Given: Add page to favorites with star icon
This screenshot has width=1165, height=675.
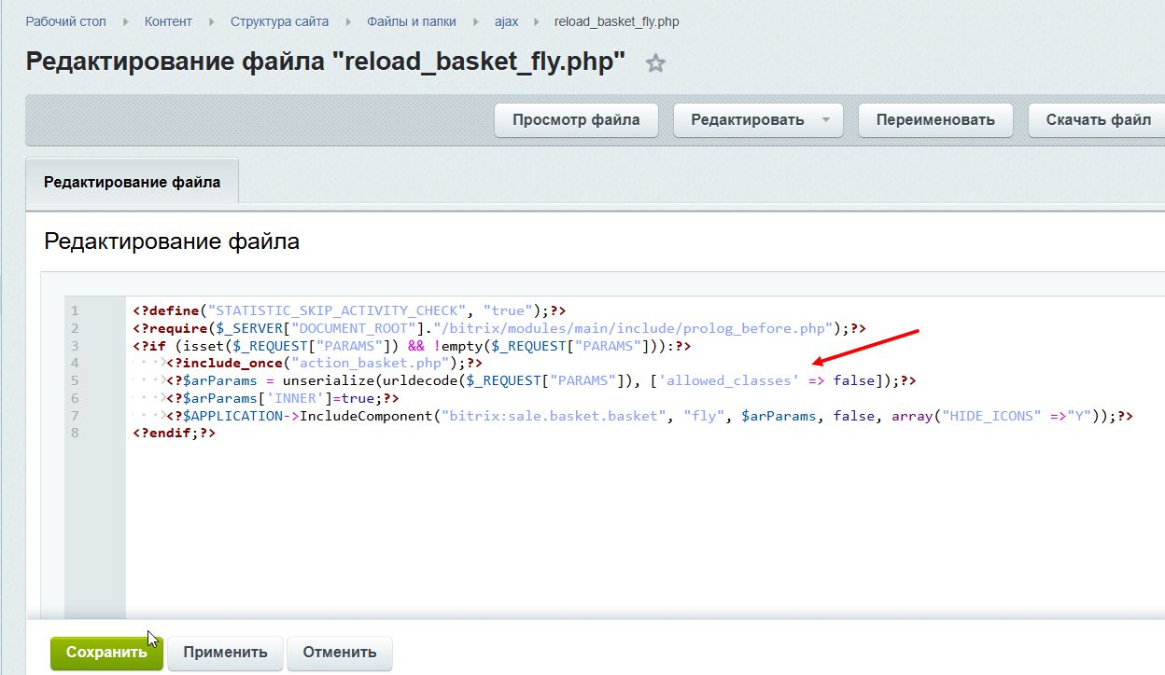Looking at the screenshot, I should tap(656, 63).
